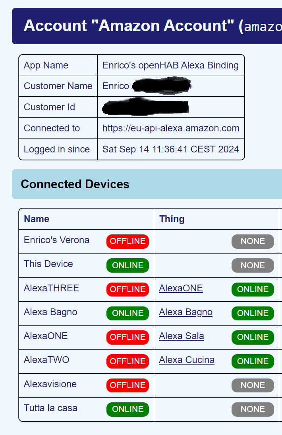Click the eu-api-alexa.amazon.com URL text
Screen dimensions: 282x435
click(x=171, y=128)
